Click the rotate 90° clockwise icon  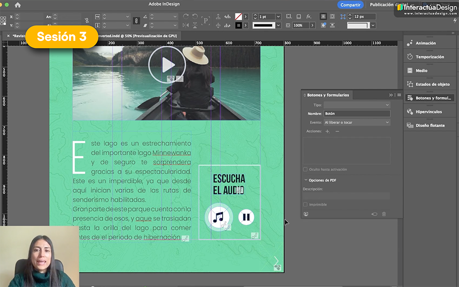tap(185, 17)
